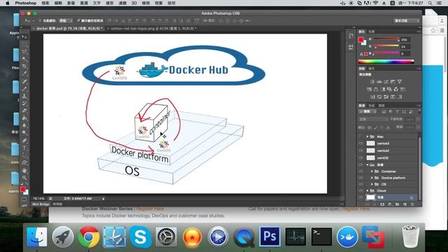448x252 pixels.
Task: Select the Dodge tool
Action: point(24,133)
